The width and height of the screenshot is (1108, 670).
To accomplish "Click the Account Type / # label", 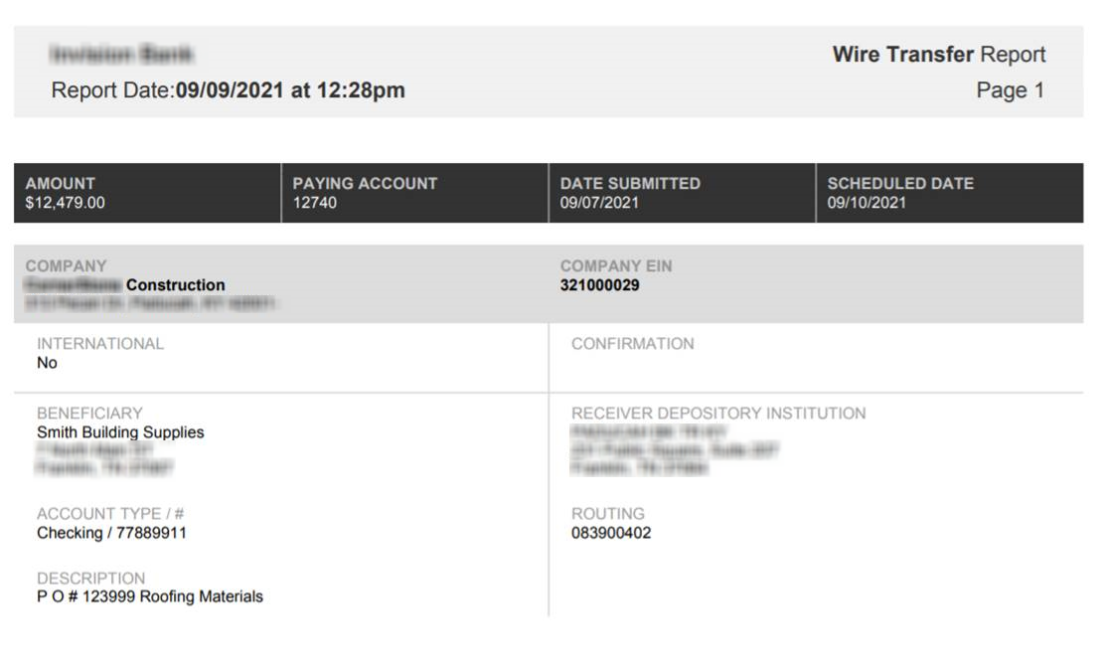I will (110, 514).
